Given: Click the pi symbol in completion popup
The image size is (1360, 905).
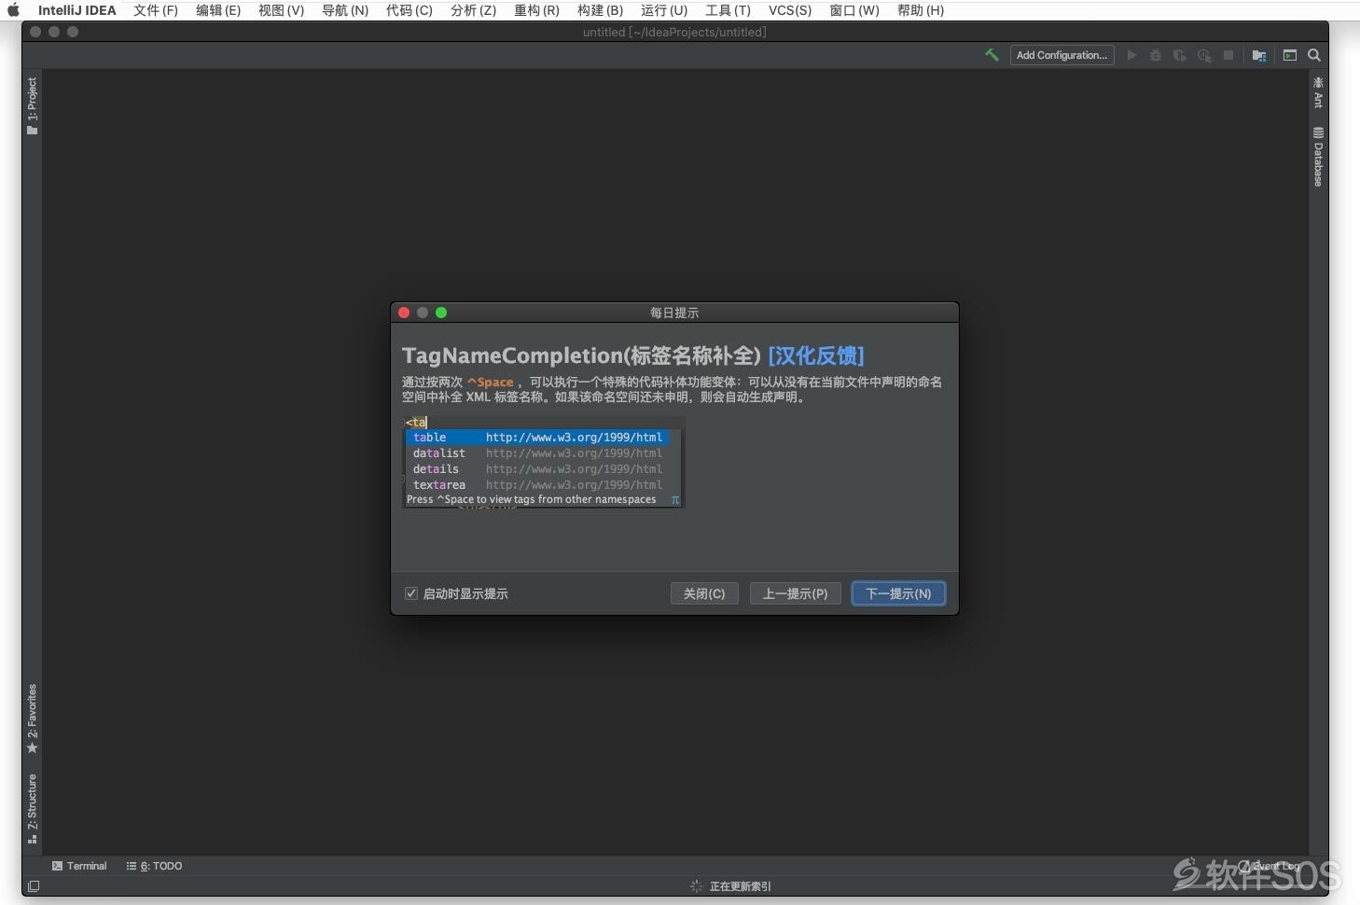Looking at the screenshot, I should (x=675, y=500).
